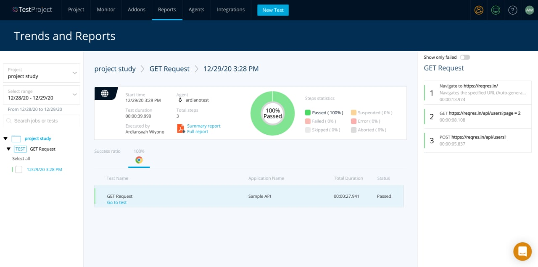This screenshot has width=538, height=267.
Task: Collapse the project study tree node
Action: click(5, 138)
